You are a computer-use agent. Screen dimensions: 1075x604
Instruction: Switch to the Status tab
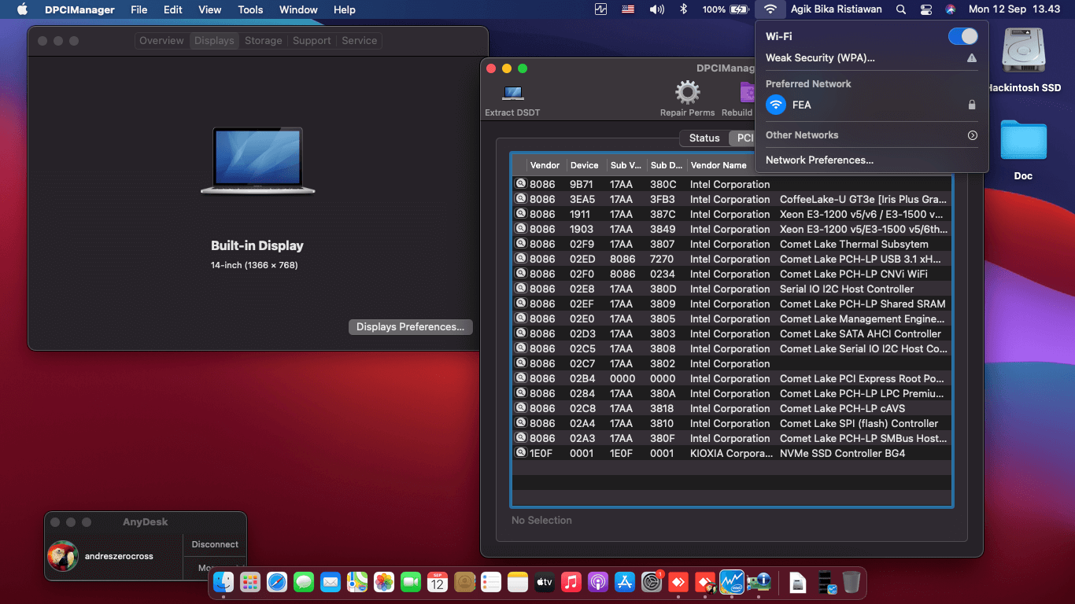tap(704, 138)
